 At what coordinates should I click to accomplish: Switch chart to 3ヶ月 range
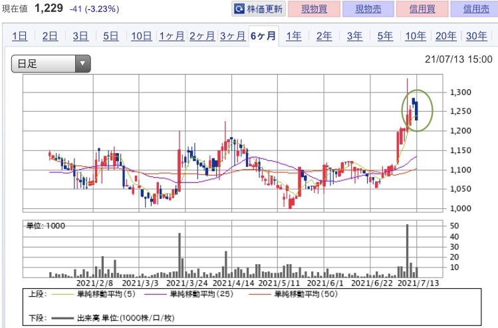pos(233,36)
